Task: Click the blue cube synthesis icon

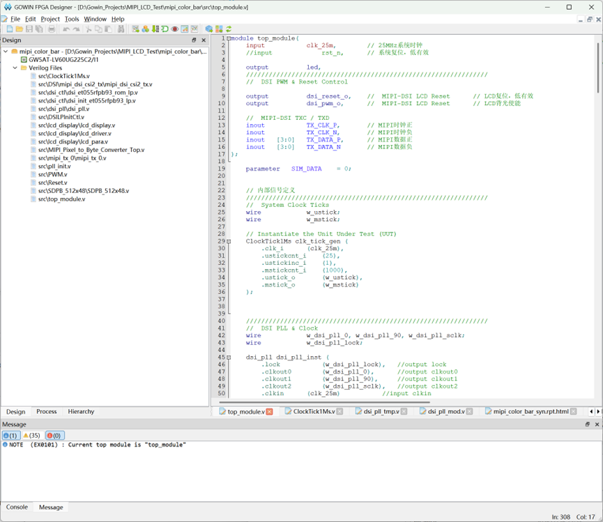Action: point(209,29)
